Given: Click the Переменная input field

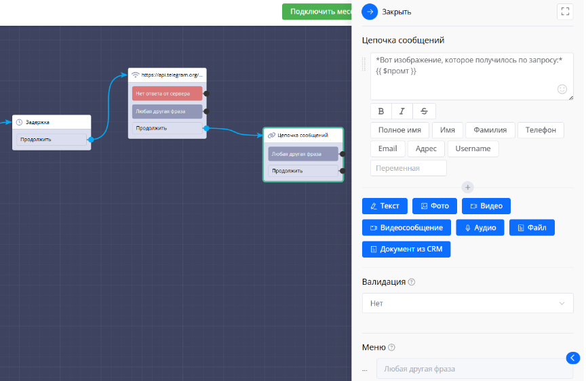Looking at the screenshot, I should coord(408,168).
